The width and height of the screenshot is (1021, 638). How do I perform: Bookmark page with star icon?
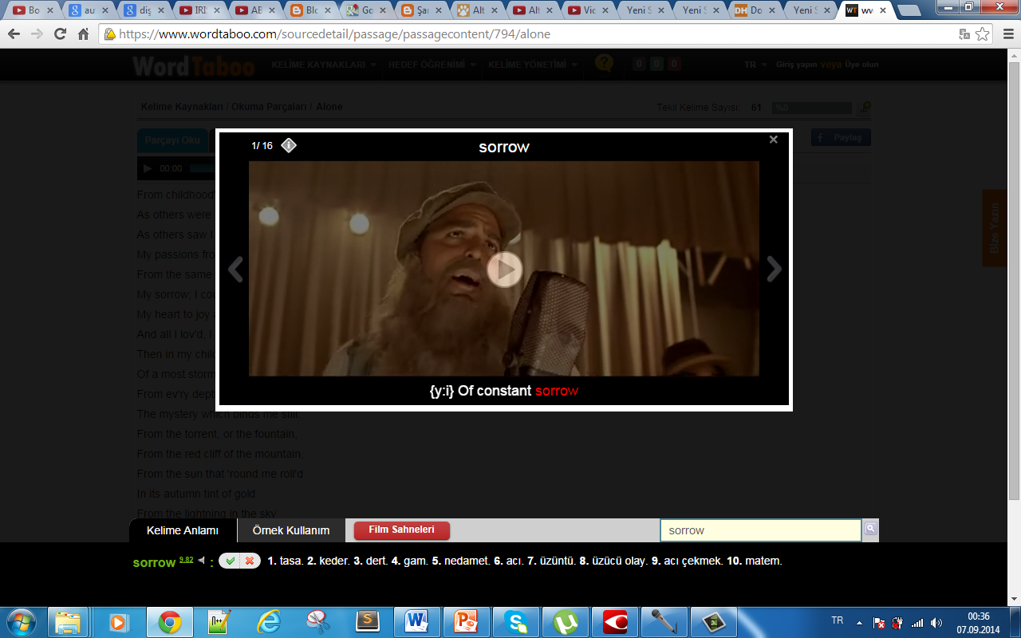(x=982, y=34)
